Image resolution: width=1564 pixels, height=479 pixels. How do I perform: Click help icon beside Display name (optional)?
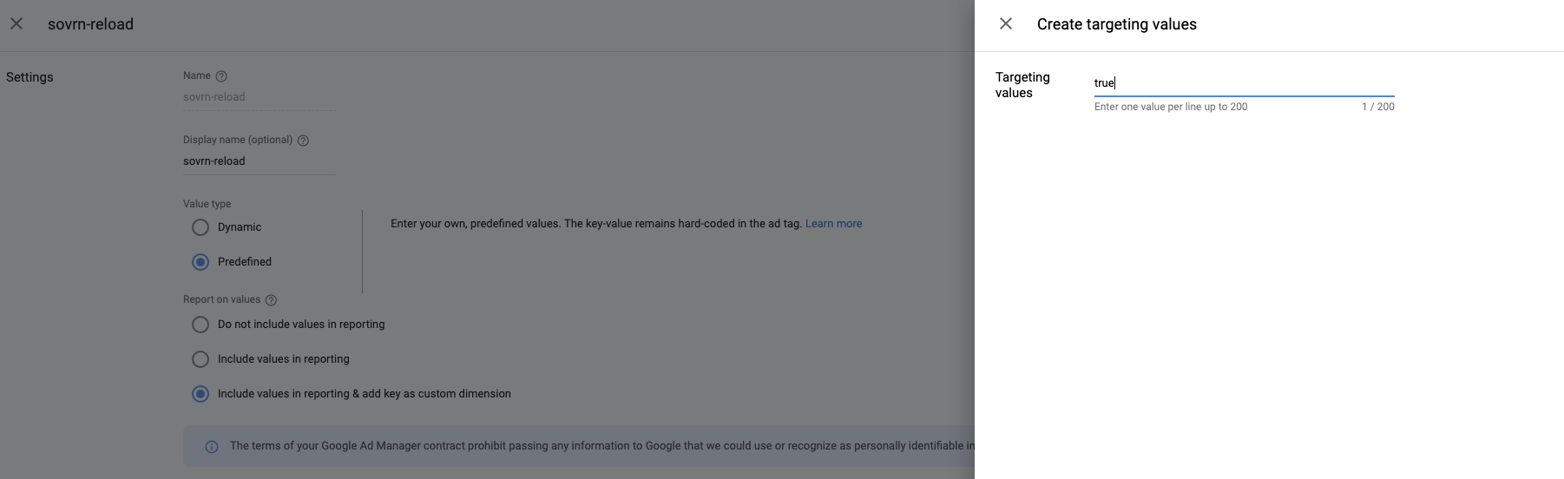coord(303,141)
